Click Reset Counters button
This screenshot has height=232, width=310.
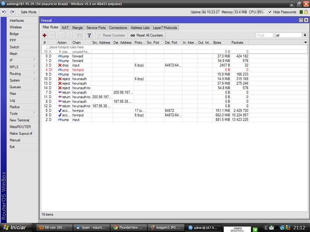click(112, 35)
